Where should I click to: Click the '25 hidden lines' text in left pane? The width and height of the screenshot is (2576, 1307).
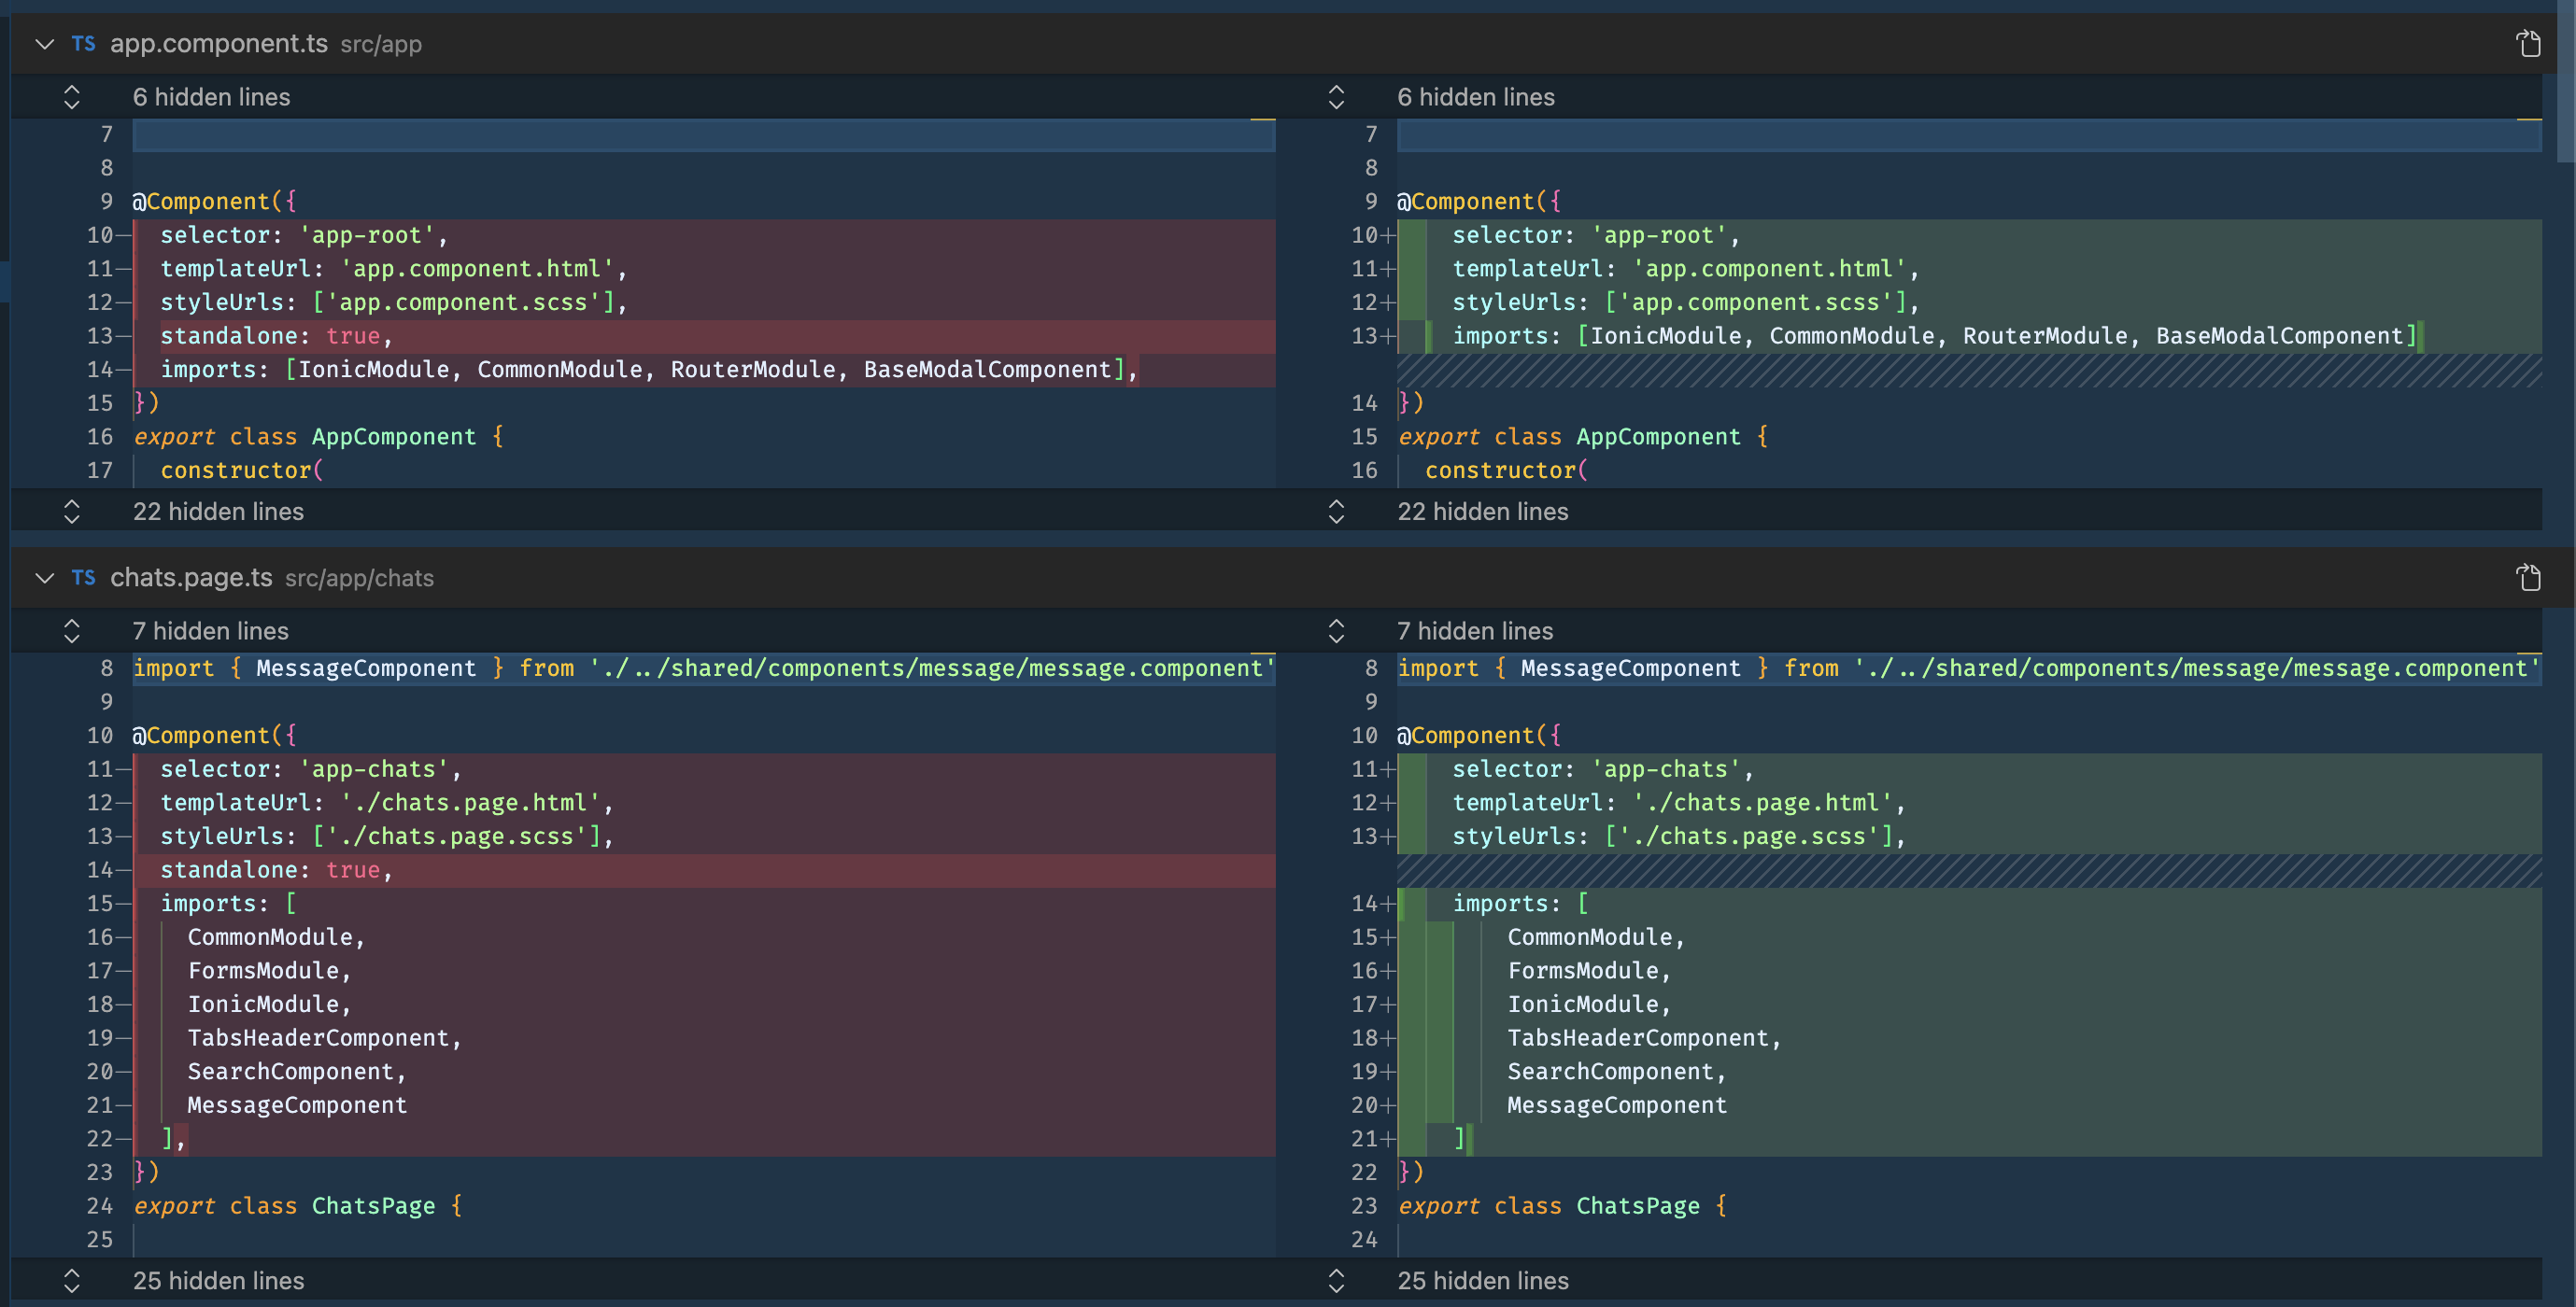(218, 1280)
